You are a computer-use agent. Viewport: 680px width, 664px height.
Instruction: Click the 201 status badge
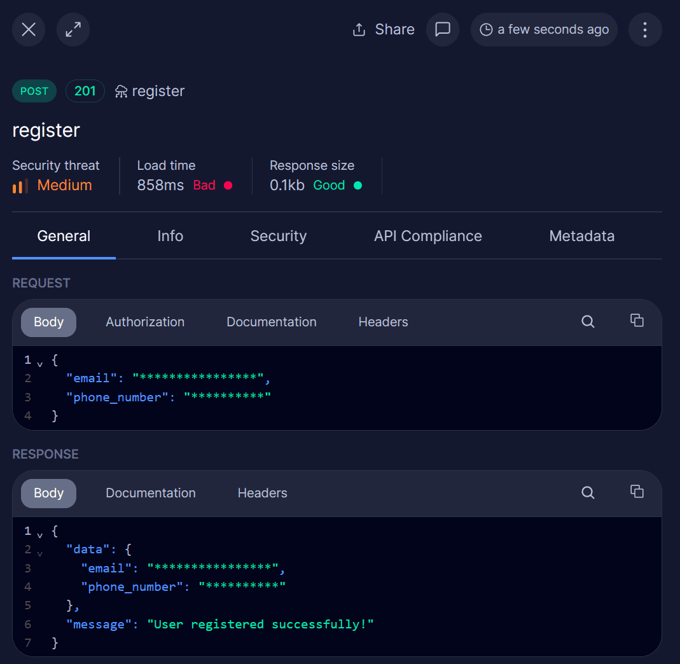[85, 90]
